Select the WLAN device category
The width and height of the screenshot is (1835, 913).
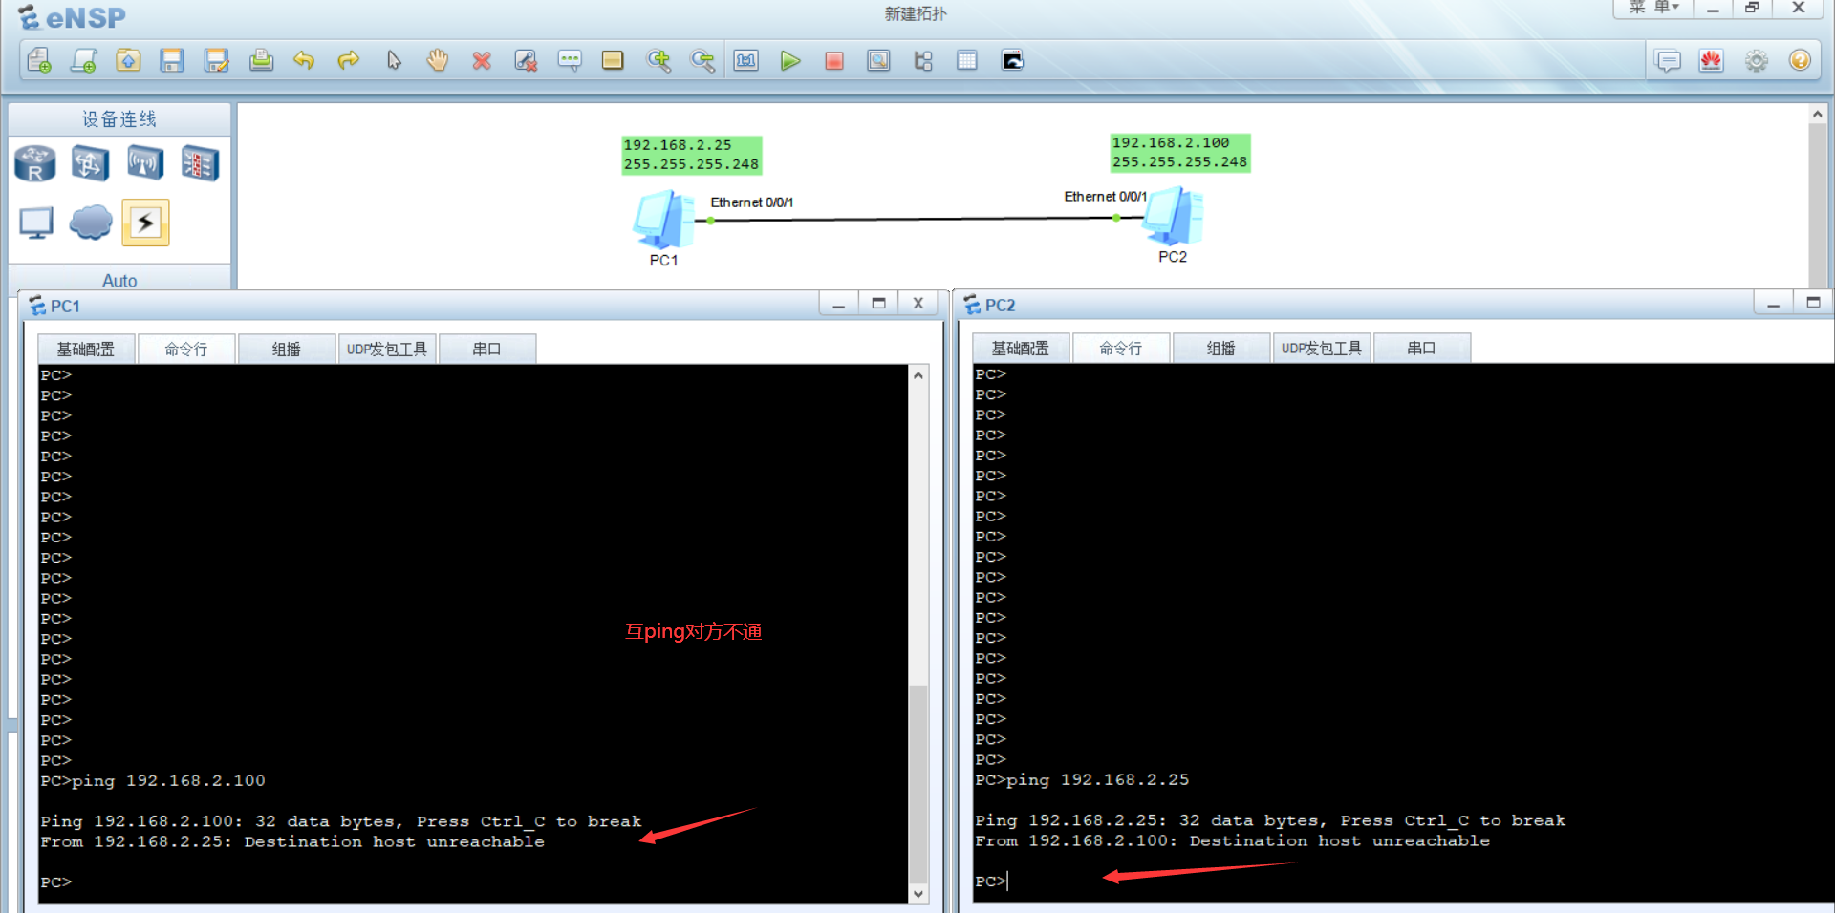[x=145, y=163]
